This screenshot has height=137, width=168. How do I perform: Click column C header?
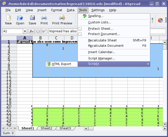coord(56,38)
